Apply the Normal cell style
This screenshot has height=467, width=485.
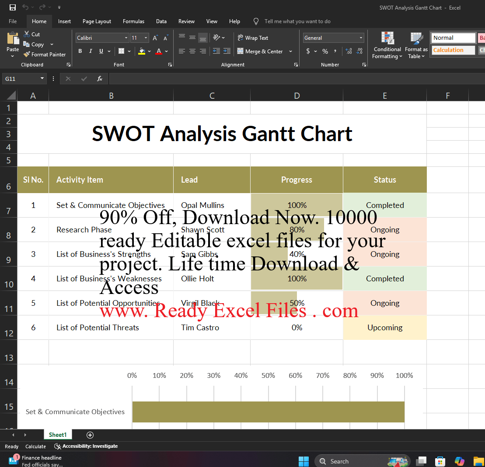454,38
